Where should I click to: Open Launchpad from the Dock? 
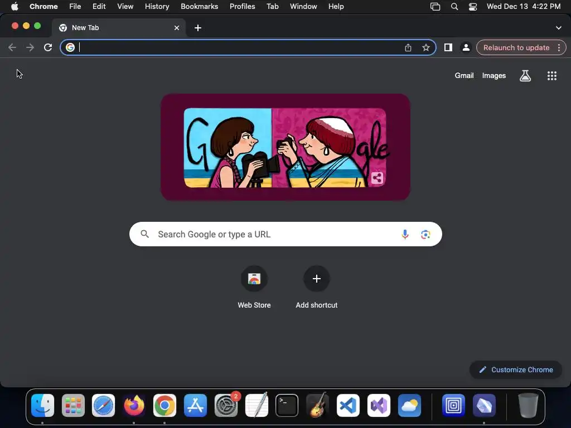point(73,405)
